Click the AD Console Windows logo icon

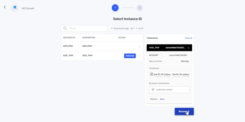15,8
